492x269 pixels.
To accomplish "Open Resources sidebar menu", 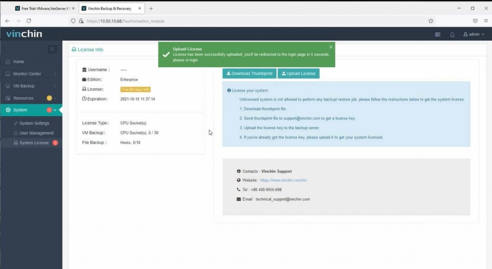I will pos(31,98).
